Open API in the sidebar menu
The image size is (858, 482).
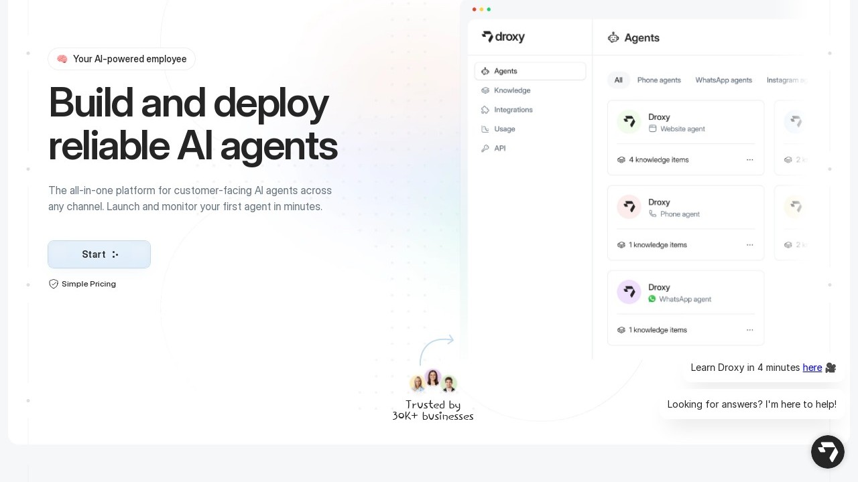tap(499, 149)
